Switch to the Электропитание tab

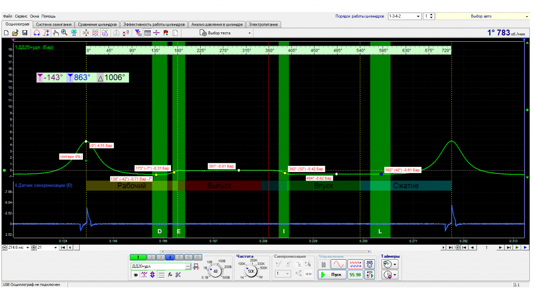point(263,25)
